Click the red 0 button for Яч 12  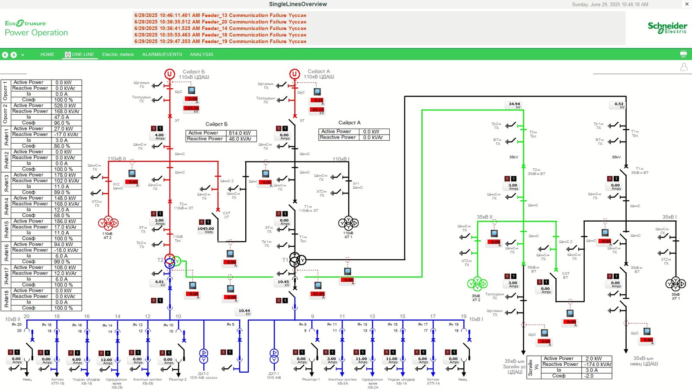[131, 352]
